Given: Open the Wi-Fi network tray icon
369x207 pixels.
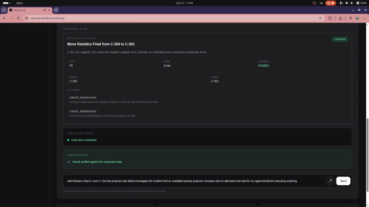Looking at the screenshot, I should pyautogui.click(x=347, y=3).
